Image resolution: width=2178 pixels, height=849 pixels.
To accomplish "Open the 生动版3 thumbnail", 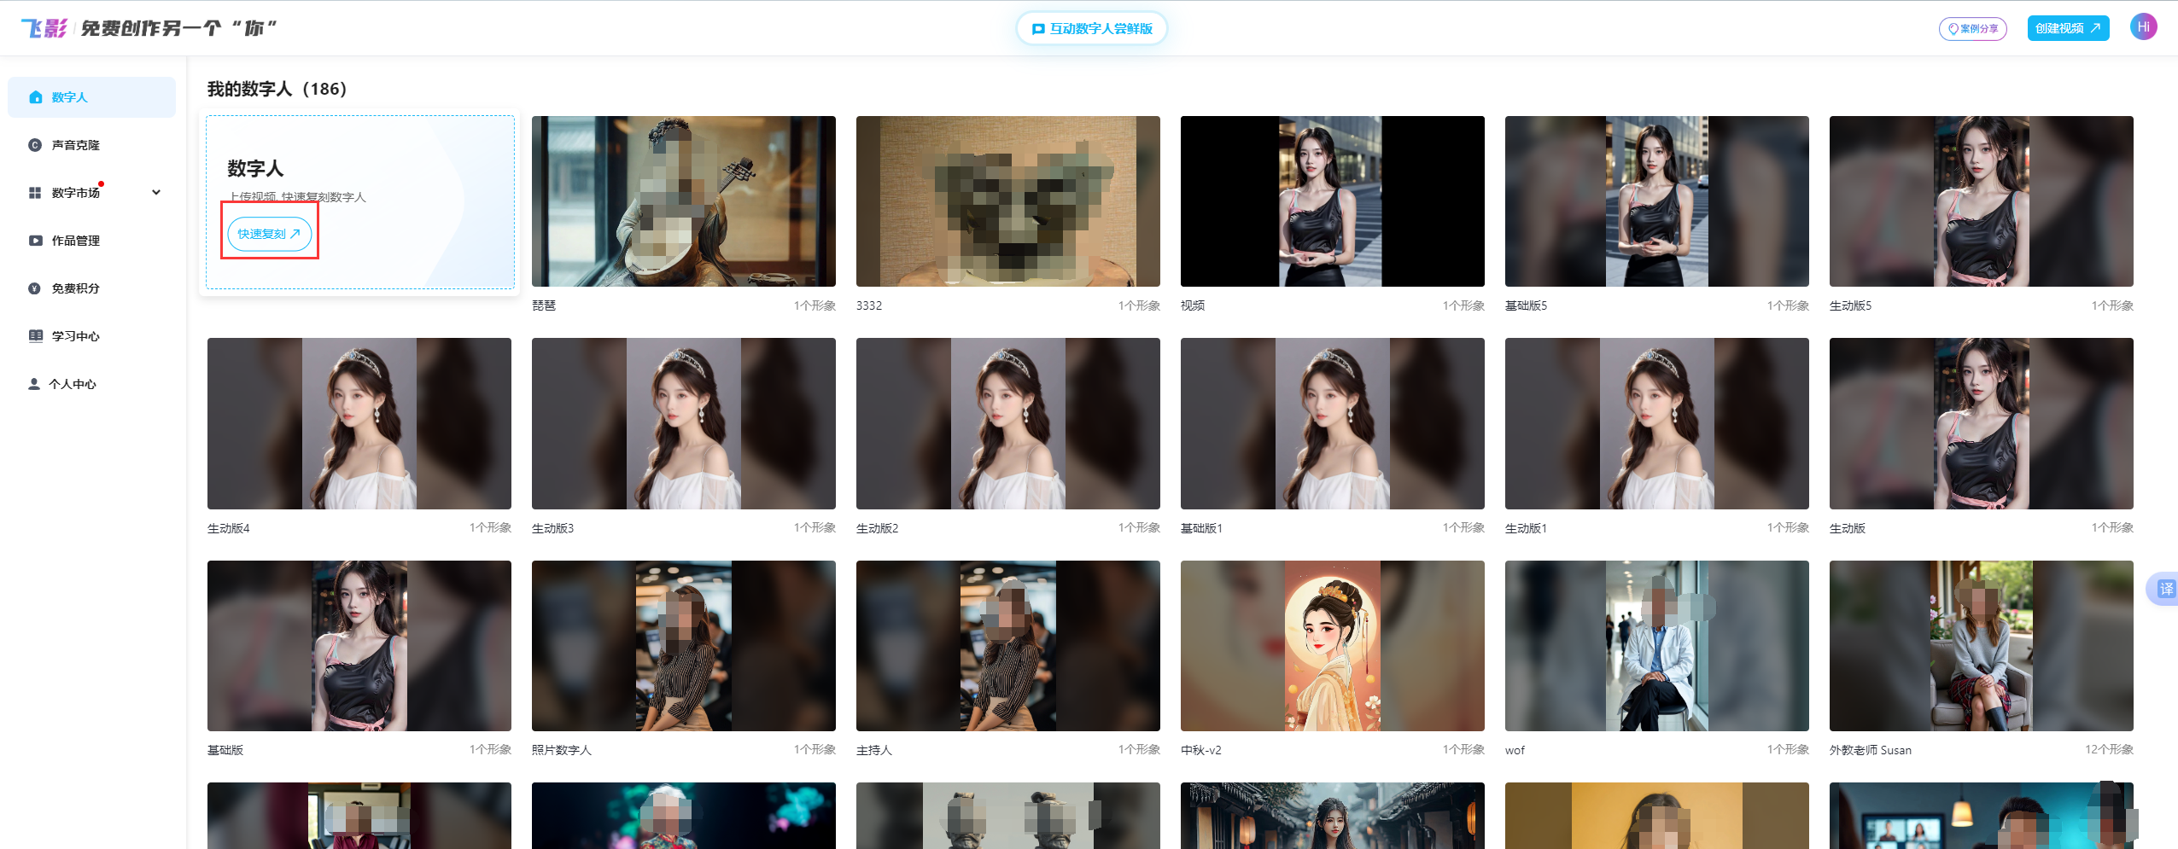I will tap(683, 424).
